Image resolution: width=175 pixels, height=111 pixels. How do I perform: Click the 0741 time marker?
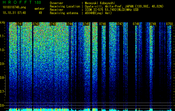(x=19, y=24)
